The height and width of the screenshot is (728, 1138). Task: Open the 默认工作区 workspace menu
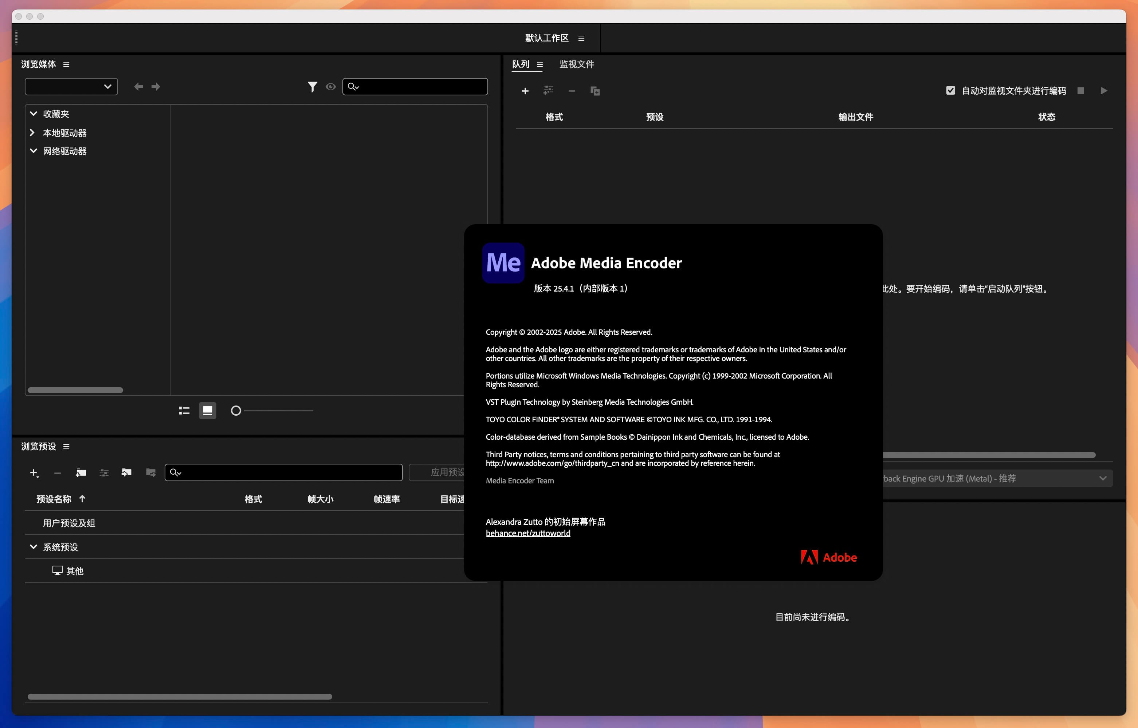click(x=581, y=38)
